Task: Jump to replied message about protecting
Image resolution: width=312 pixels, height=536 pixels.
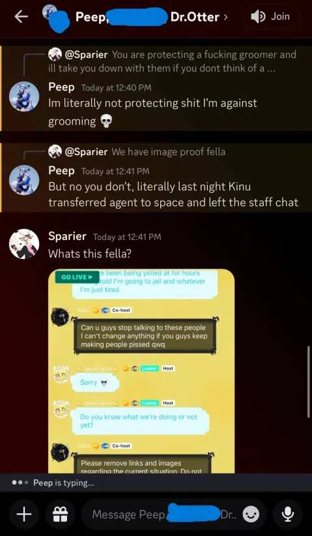Action: [173, 61]
